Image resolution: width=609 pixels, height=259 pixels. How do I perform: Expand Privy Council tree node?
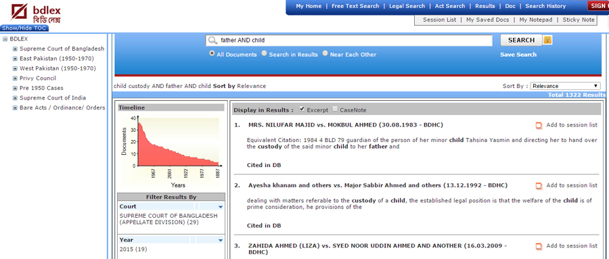point(15,78)
